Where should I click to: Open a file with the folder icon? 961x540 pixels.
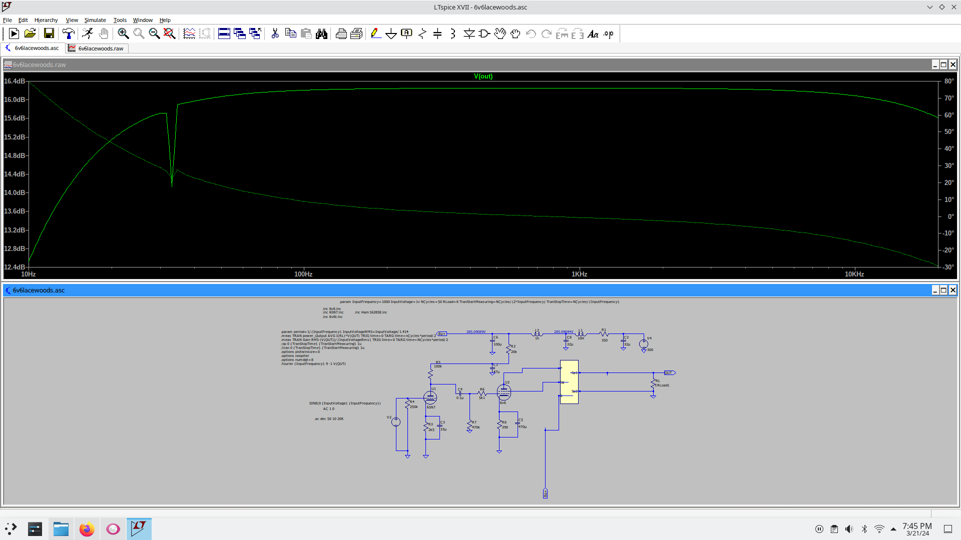[30, 33]
